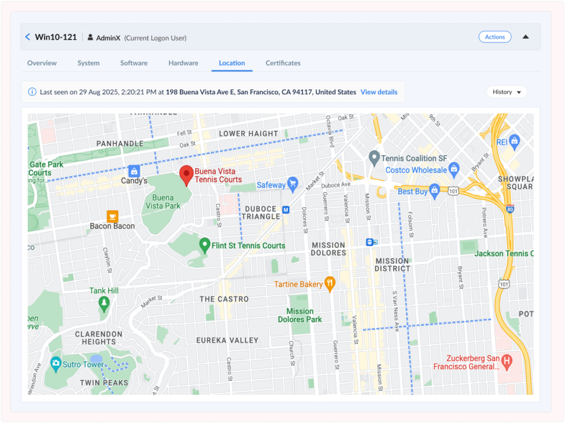This screenshot has height=423, width=565.
Task: Click the Highway 101 shield near Best Buy
Action: click(x=454, y=191)
